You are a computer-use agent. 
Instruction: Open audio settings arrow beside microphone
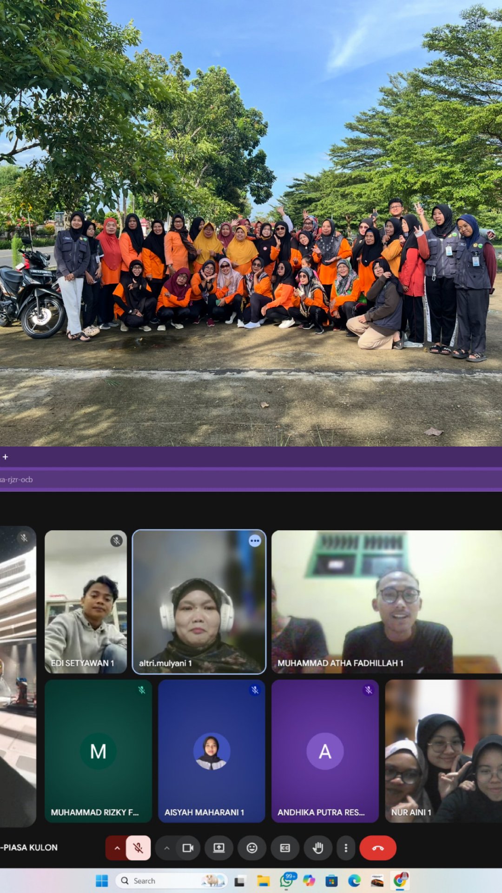[117, 848]
